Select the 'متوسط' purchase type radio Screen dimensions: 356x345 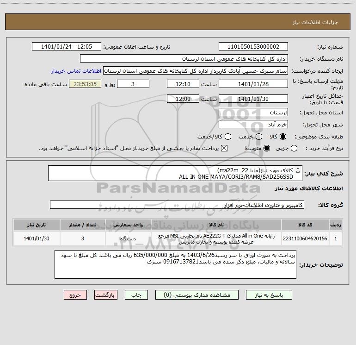(x=267, y=148)
